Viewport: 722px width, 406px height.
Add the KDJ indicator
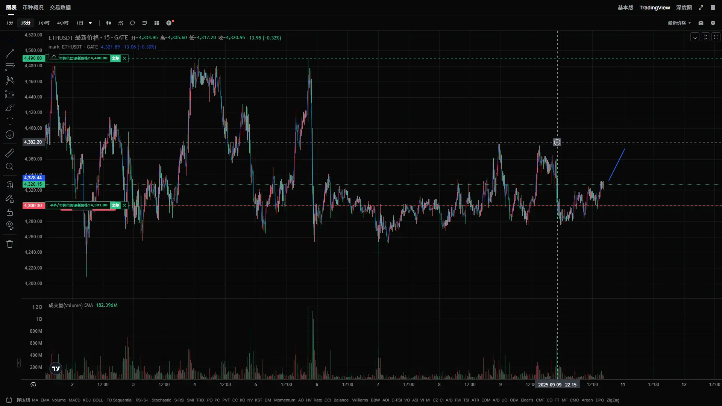[x=87, y=400]
